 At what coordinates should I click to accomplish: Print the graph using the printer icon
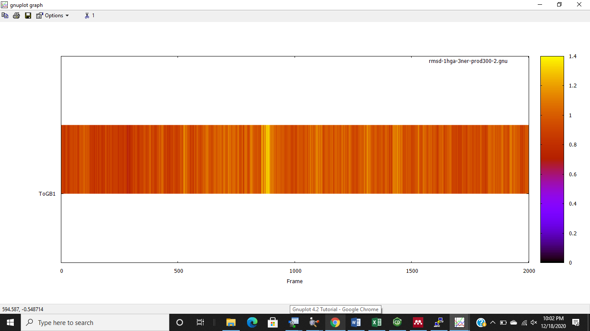click(x=16, y=16)
